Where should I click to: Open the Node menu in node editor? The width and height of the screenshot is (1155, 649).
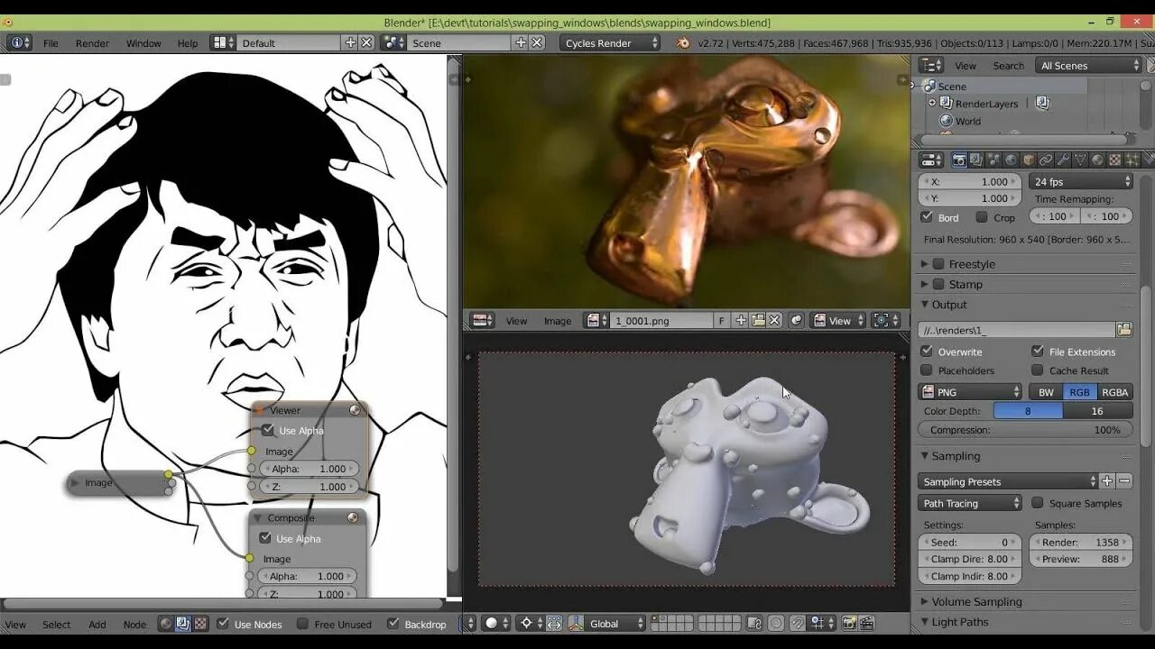(x=134, y=624)
